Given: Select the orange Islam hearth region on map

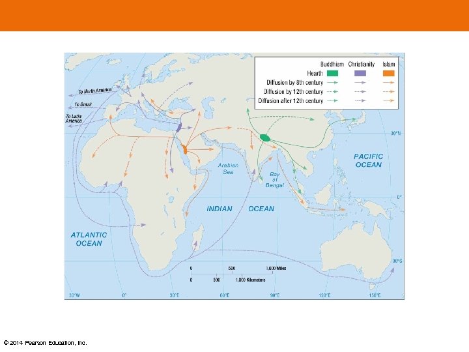Looking at the screenshot, I should click(185, 149).
